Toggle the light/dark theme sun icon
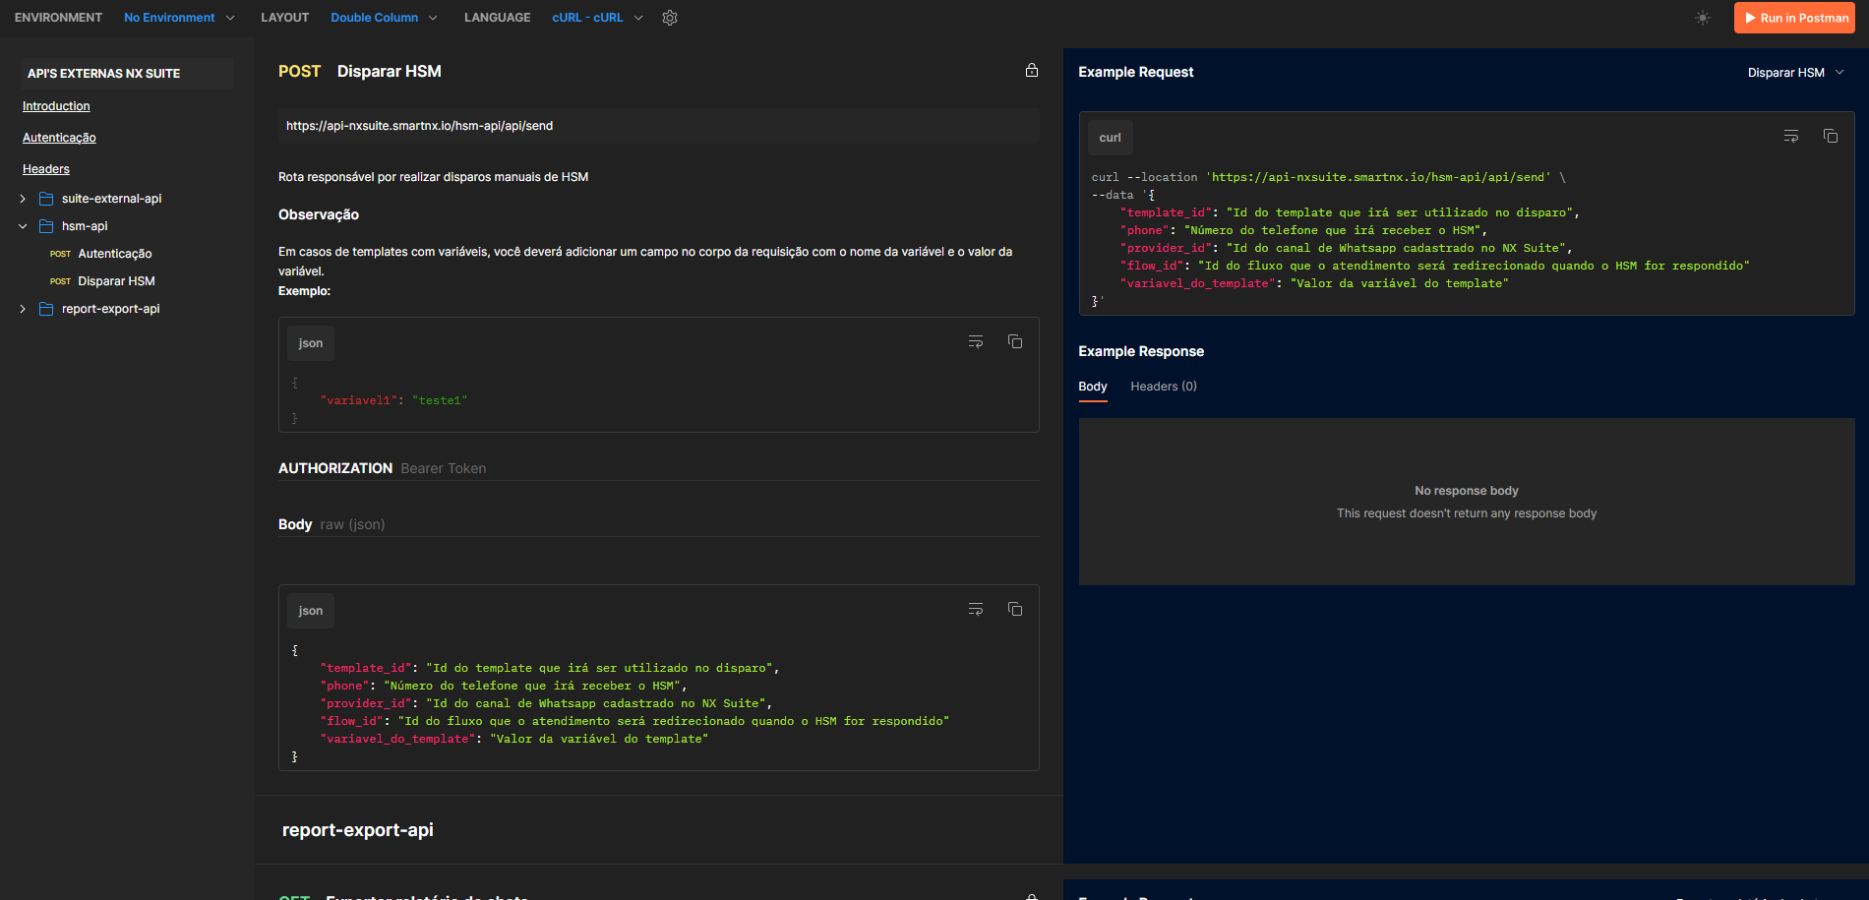The image size is (1869, 900). coord(1703,18)
